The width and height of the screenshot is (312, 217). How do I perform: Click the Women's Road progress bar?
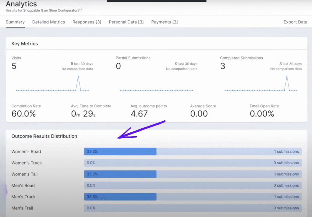pyautogui.click(x=120, y=151)
